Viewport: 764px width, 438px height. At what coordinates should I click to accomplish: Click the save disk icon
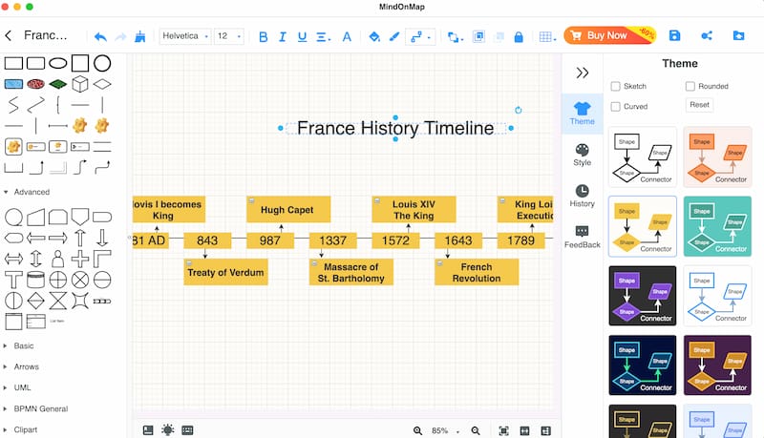coord(674,35)
